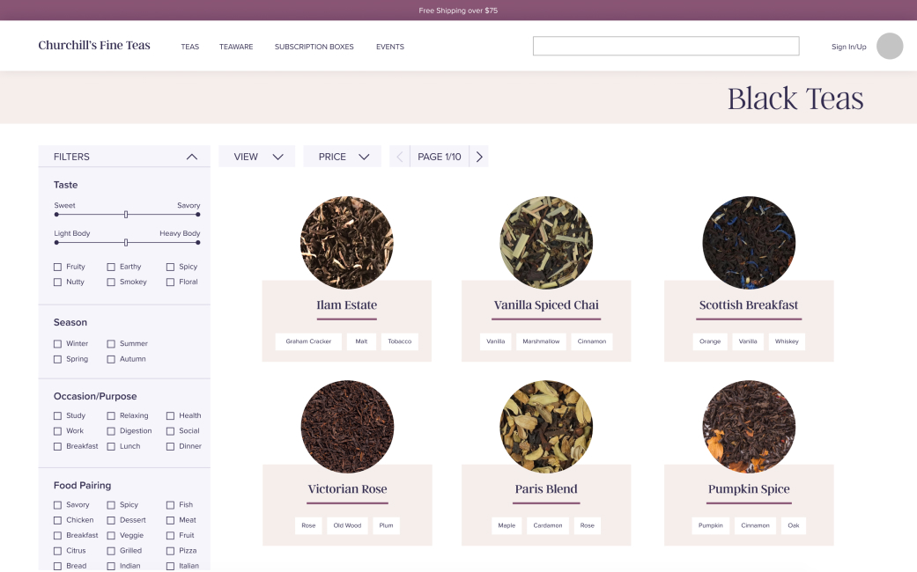Enable the Summer season filter
917x572 pixels.
110,344
